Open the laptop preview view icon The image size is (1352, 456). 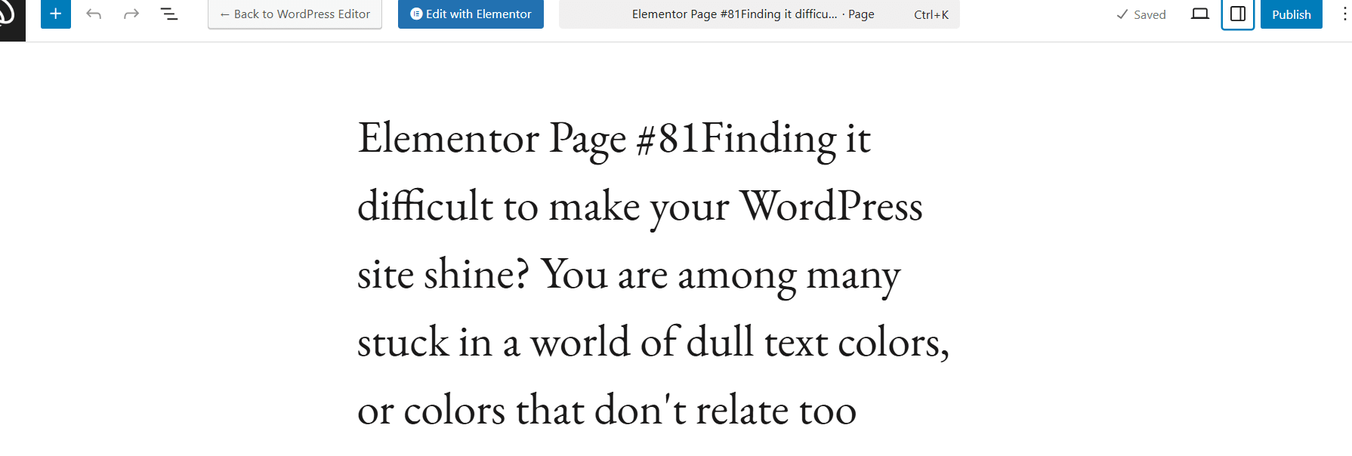point(1200,14)
